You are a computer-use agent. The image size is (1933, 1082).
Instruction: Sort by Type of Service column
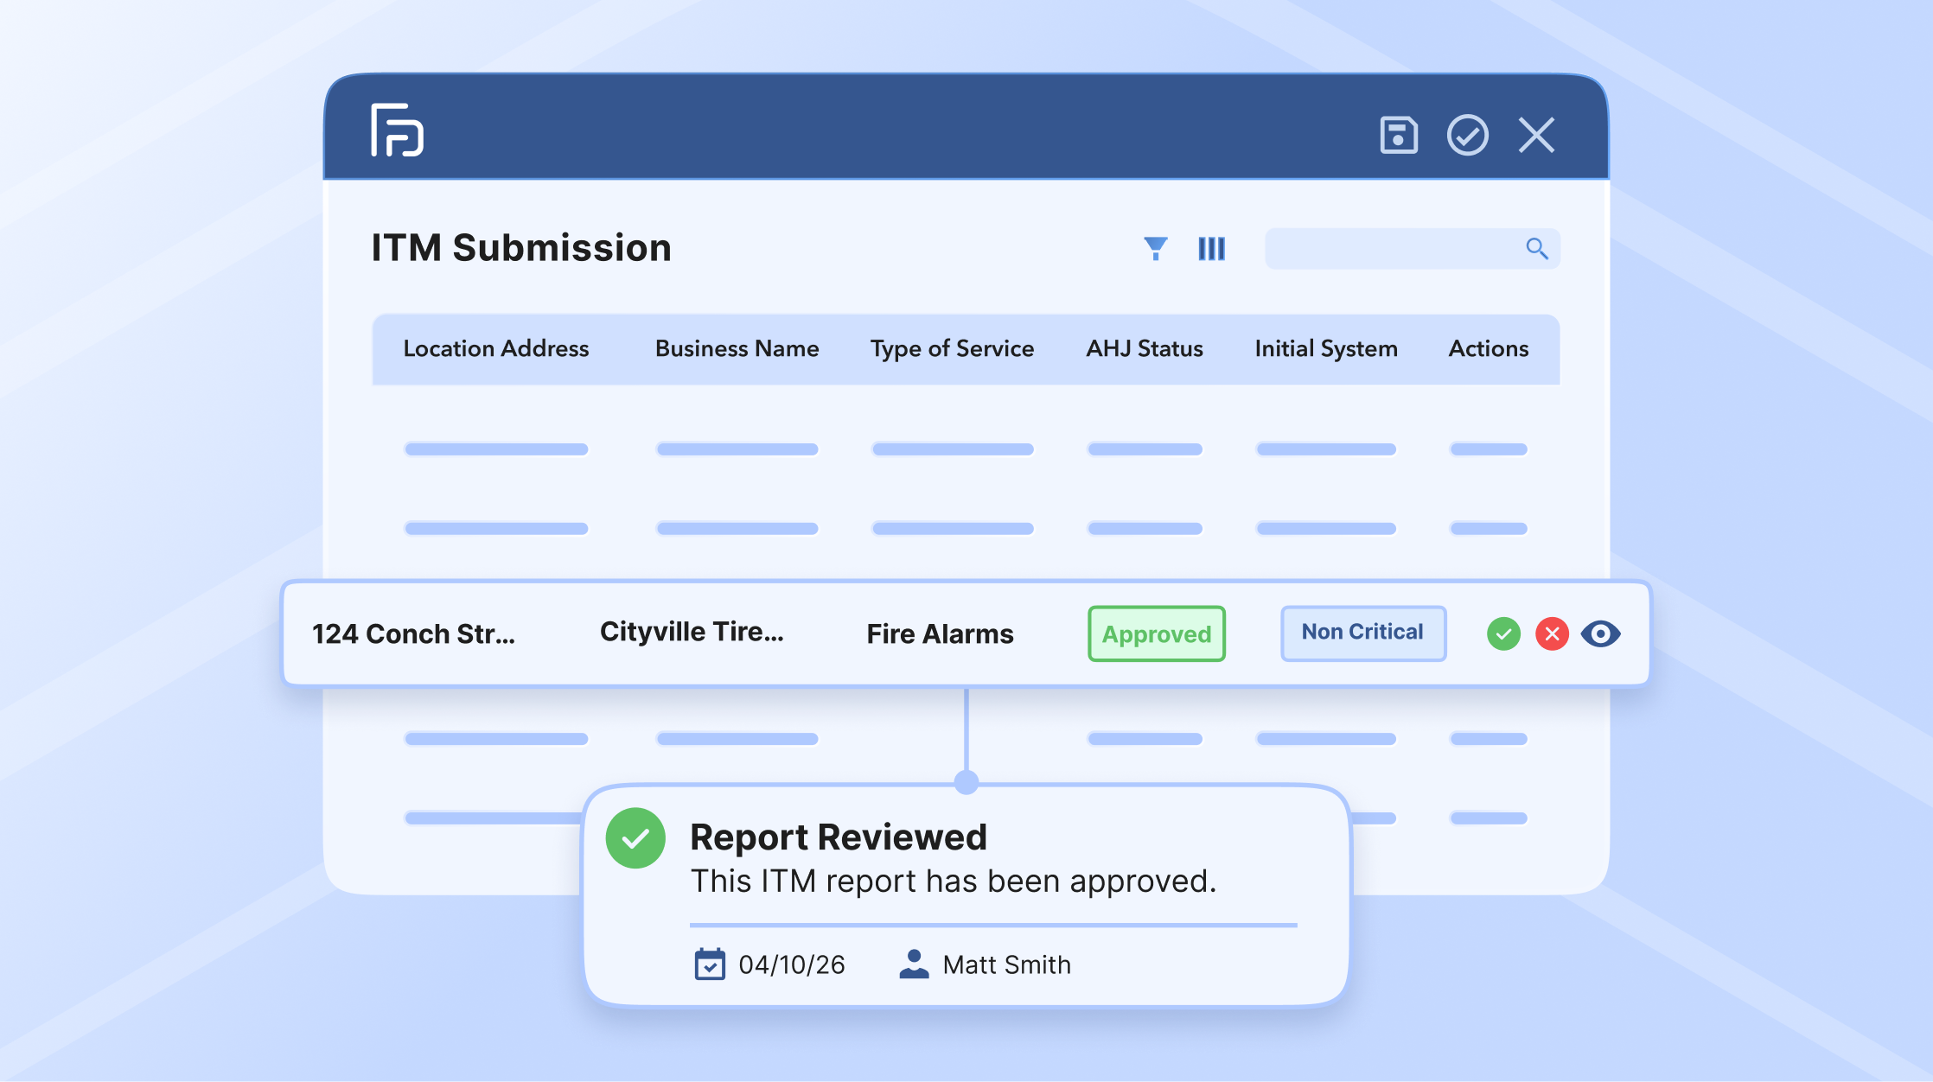[x=953, y=348]
